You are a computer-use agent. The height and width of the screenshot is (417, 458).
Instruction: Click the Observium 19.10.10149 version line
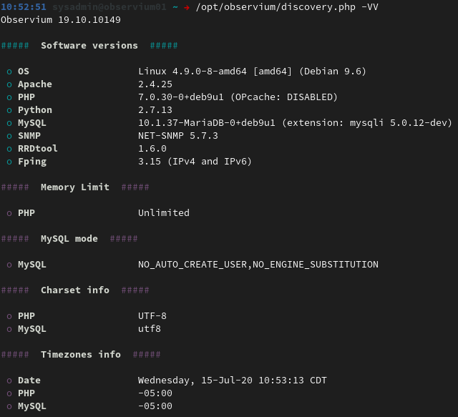pyautogui.click(x=60, y=20)
